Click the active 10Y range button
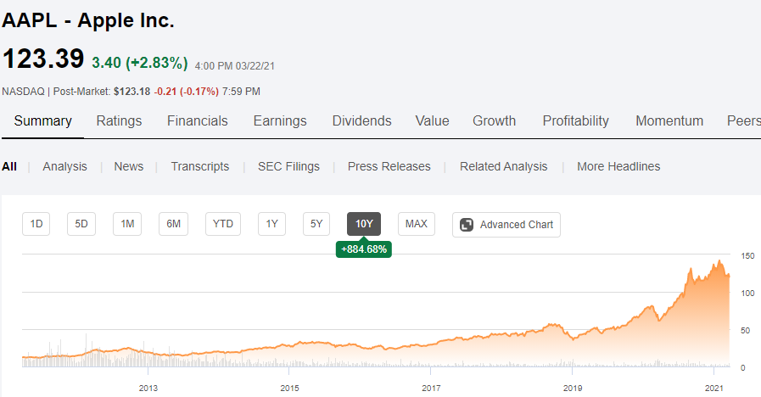Viewport: 761px width, 397px height. 364,224
